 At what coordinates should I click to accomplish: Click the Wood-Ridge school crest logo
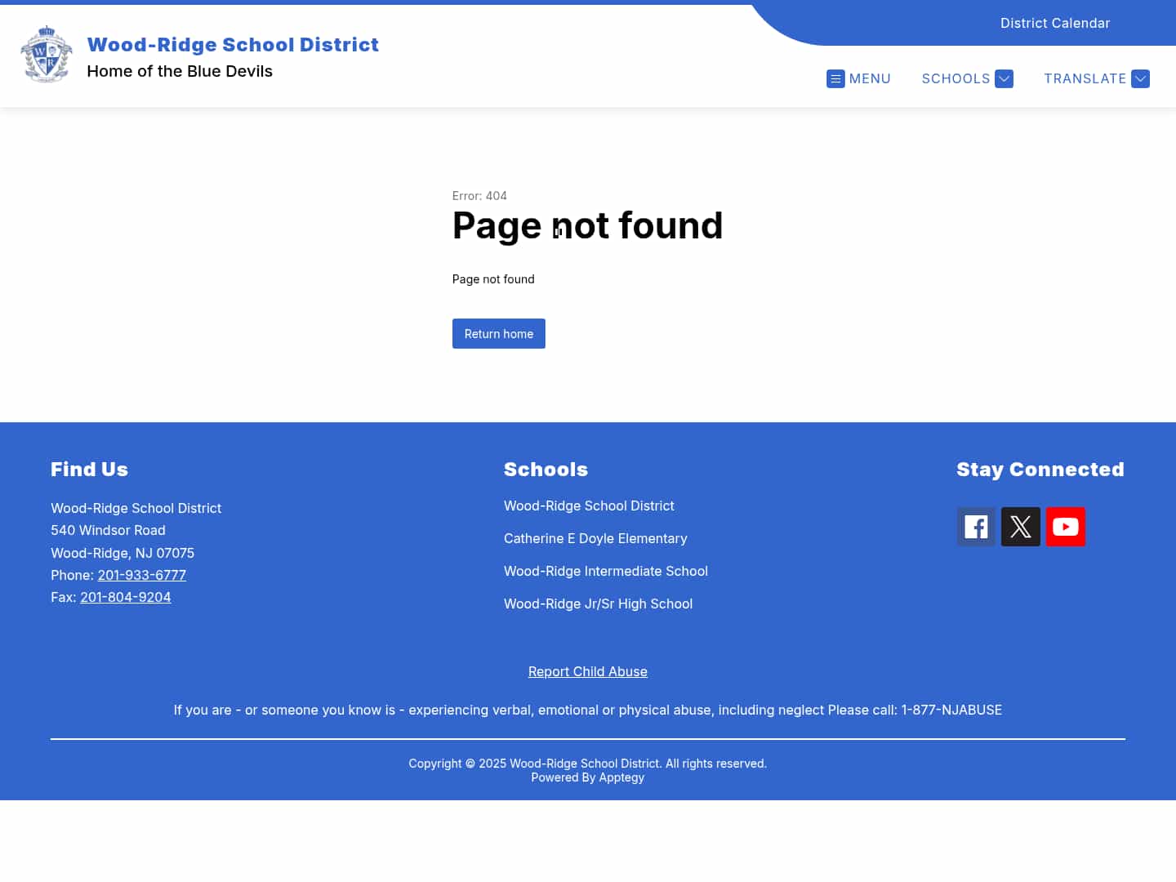click(x=47, y=55)
